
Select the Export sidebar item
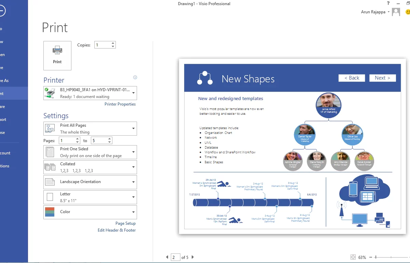pos(14,120)
